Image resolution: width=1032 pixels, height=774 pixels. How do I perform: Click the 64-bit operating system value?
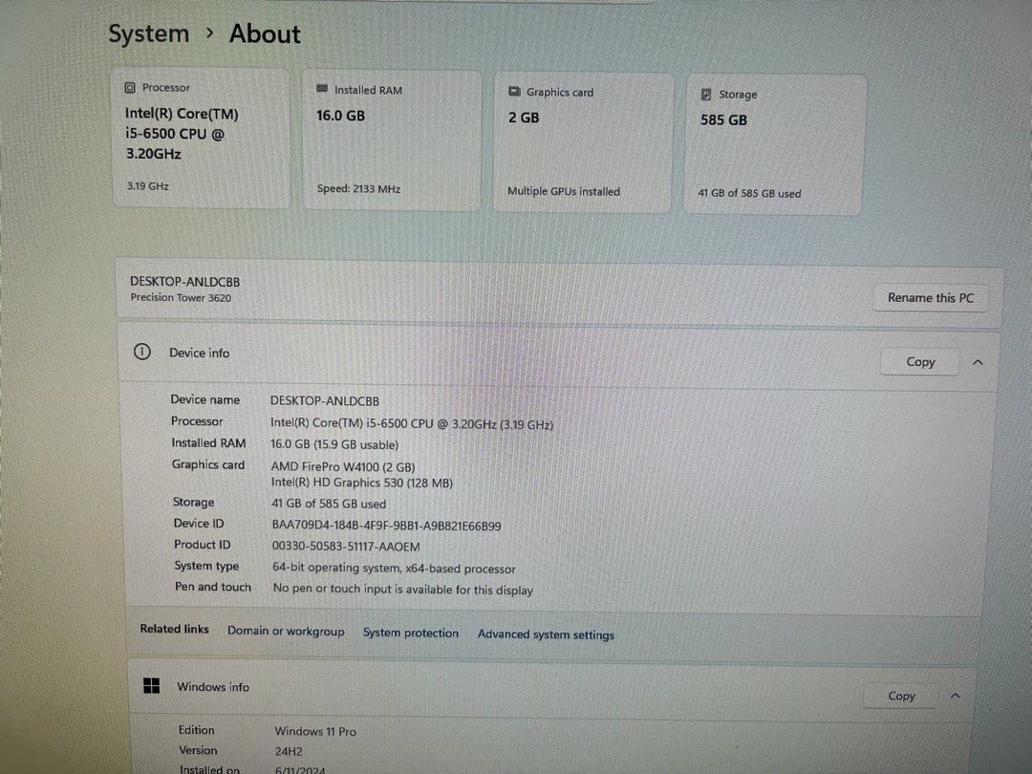point(395,568)
